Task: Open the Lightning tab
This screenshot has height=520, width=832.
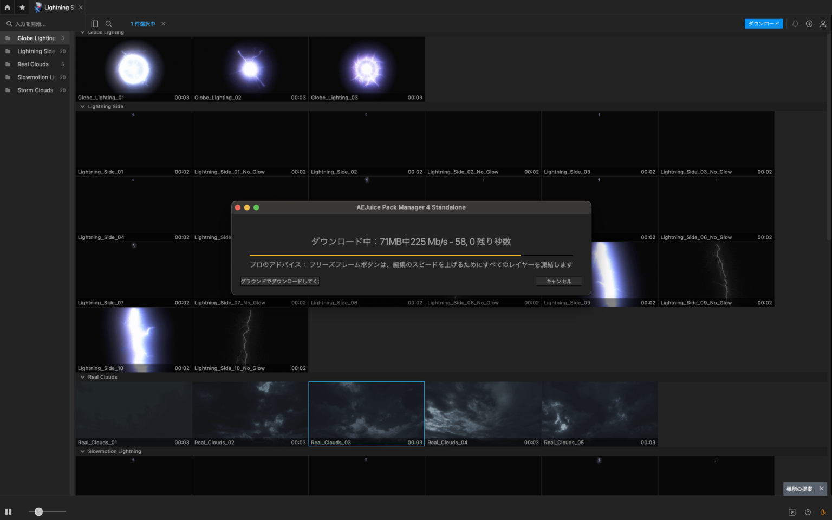Action: (55, 8)
